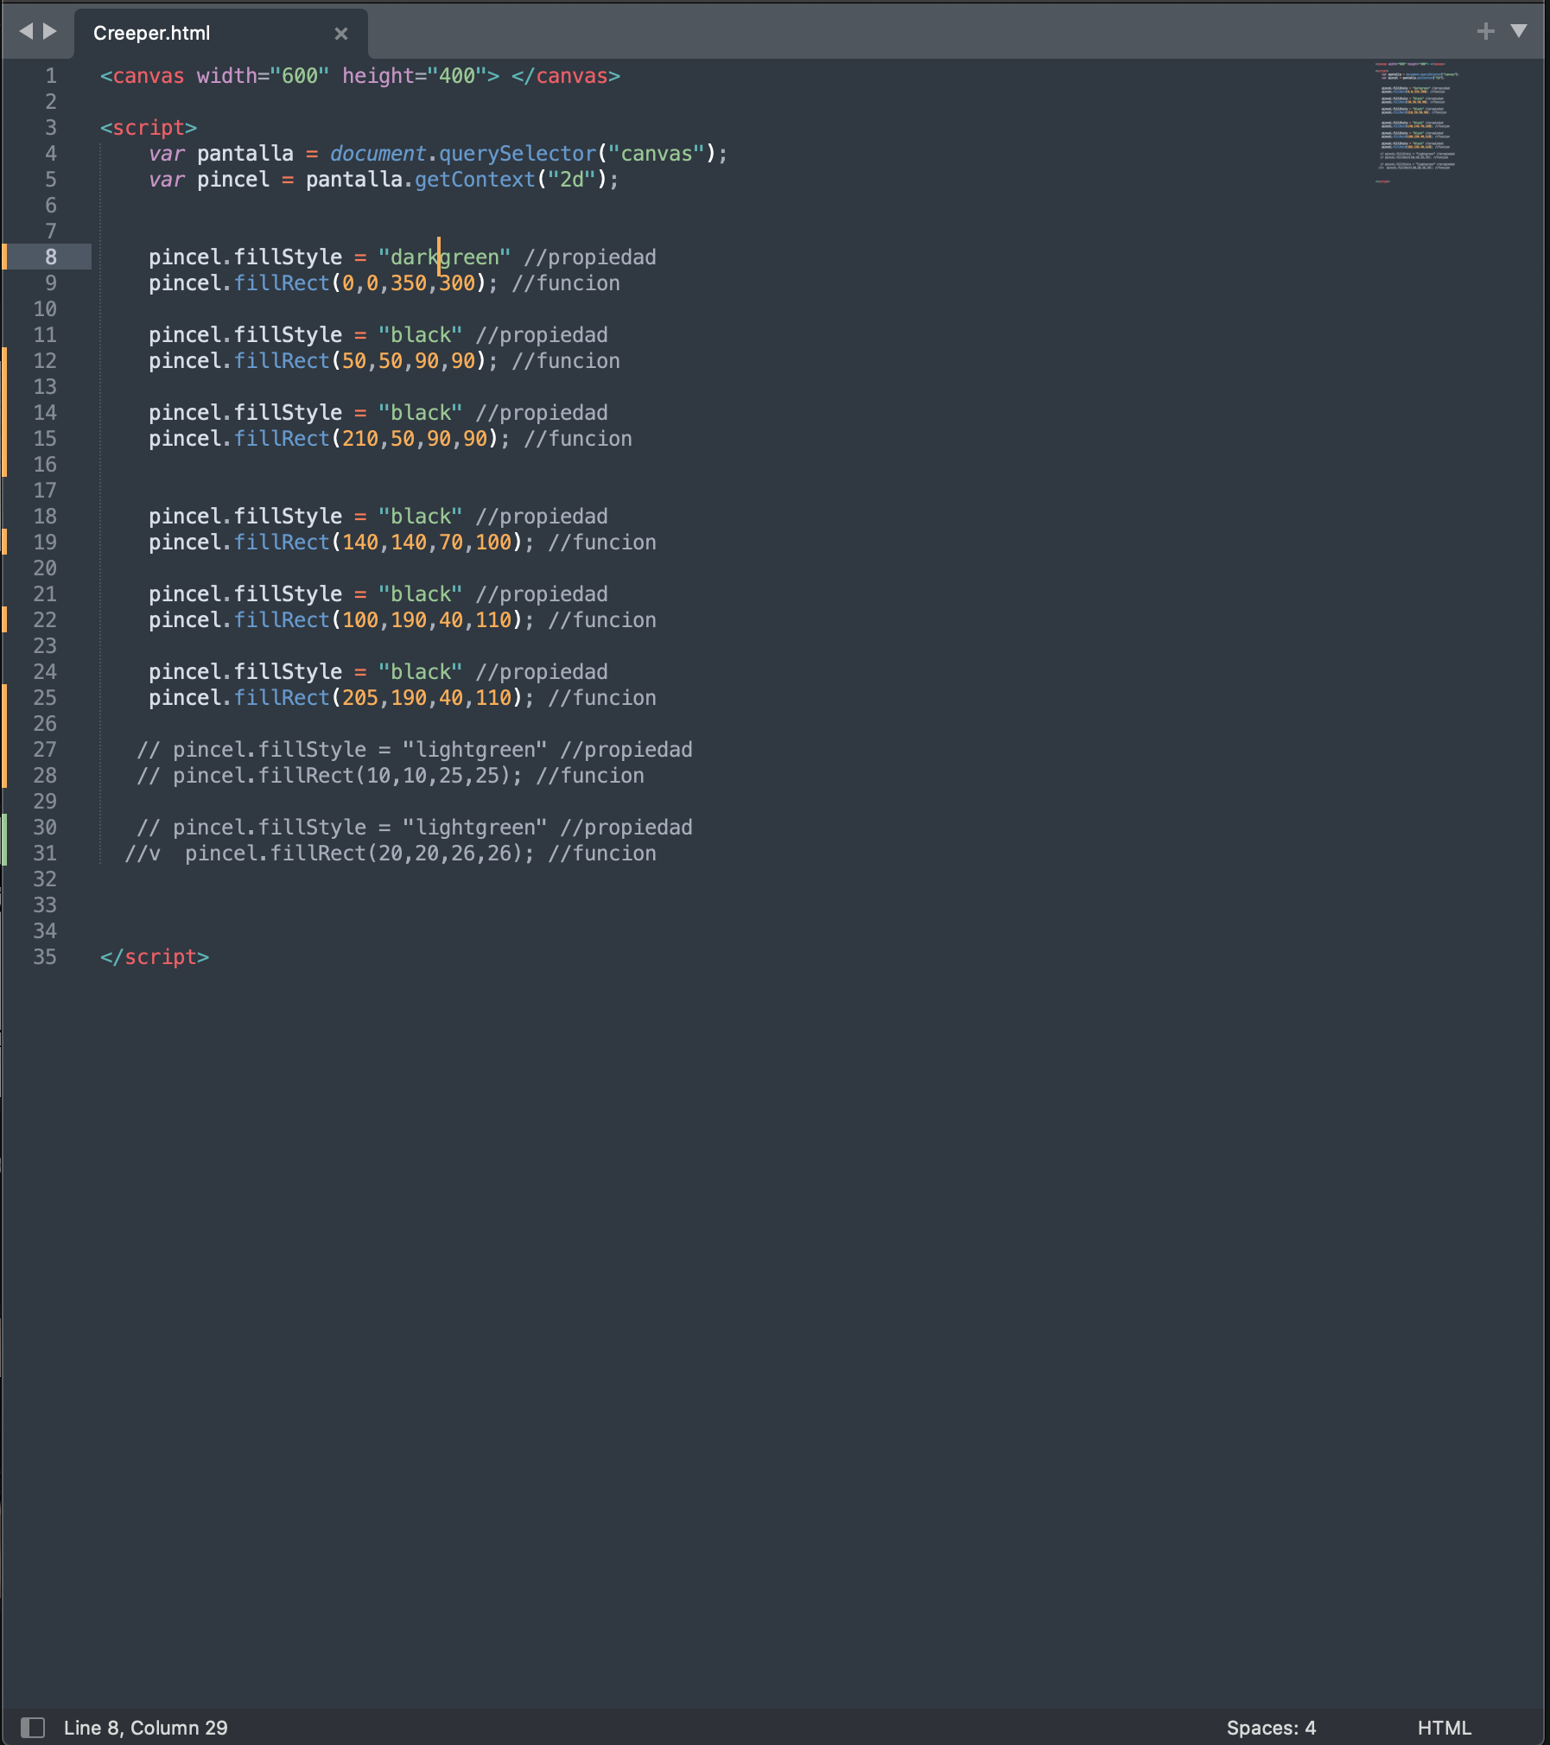Click the closing </script> tag on line 35
This screenshot has width=1550, height=1745.
(x=155, y=957)
